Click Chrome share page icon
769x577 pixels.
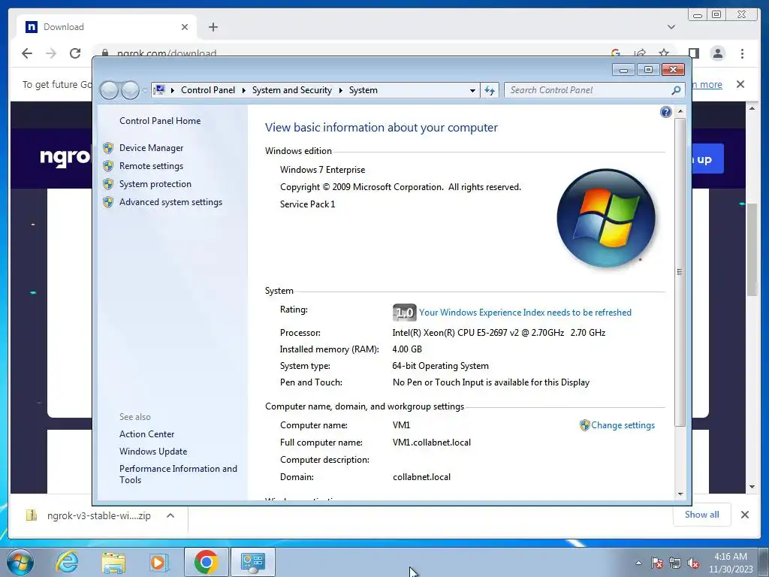[640, 53]
